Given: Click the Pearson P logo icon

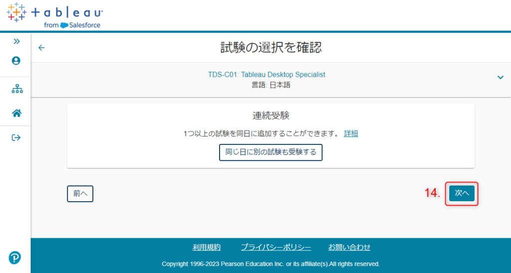Looking at the screenshot, I should tap(14, 258).
